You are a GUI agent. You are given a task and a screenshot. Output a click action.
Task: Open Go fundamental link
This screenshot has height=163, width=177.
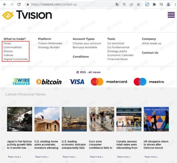click(x=118, y=47)
